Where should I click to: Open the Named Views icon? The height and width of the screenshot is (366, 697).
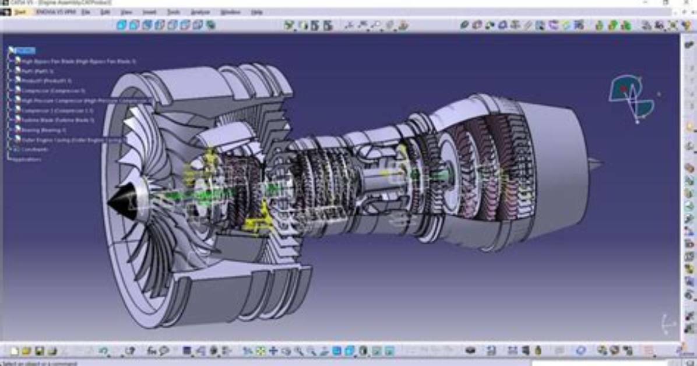point(211,25)
